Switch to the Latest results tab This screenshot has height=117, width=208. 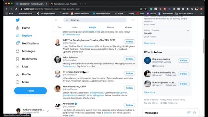coord(75,27)
